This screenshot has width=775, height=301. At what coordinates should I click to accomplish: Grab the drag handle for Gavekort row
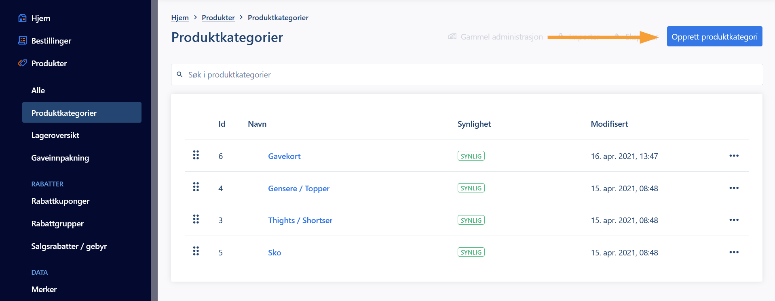tap(196, 155)
